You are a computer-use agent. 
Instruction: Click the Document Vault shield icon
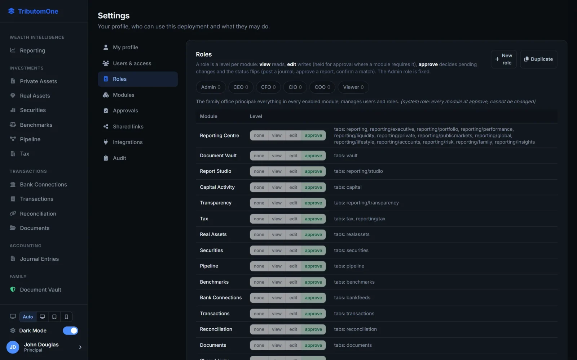(13, 289)
